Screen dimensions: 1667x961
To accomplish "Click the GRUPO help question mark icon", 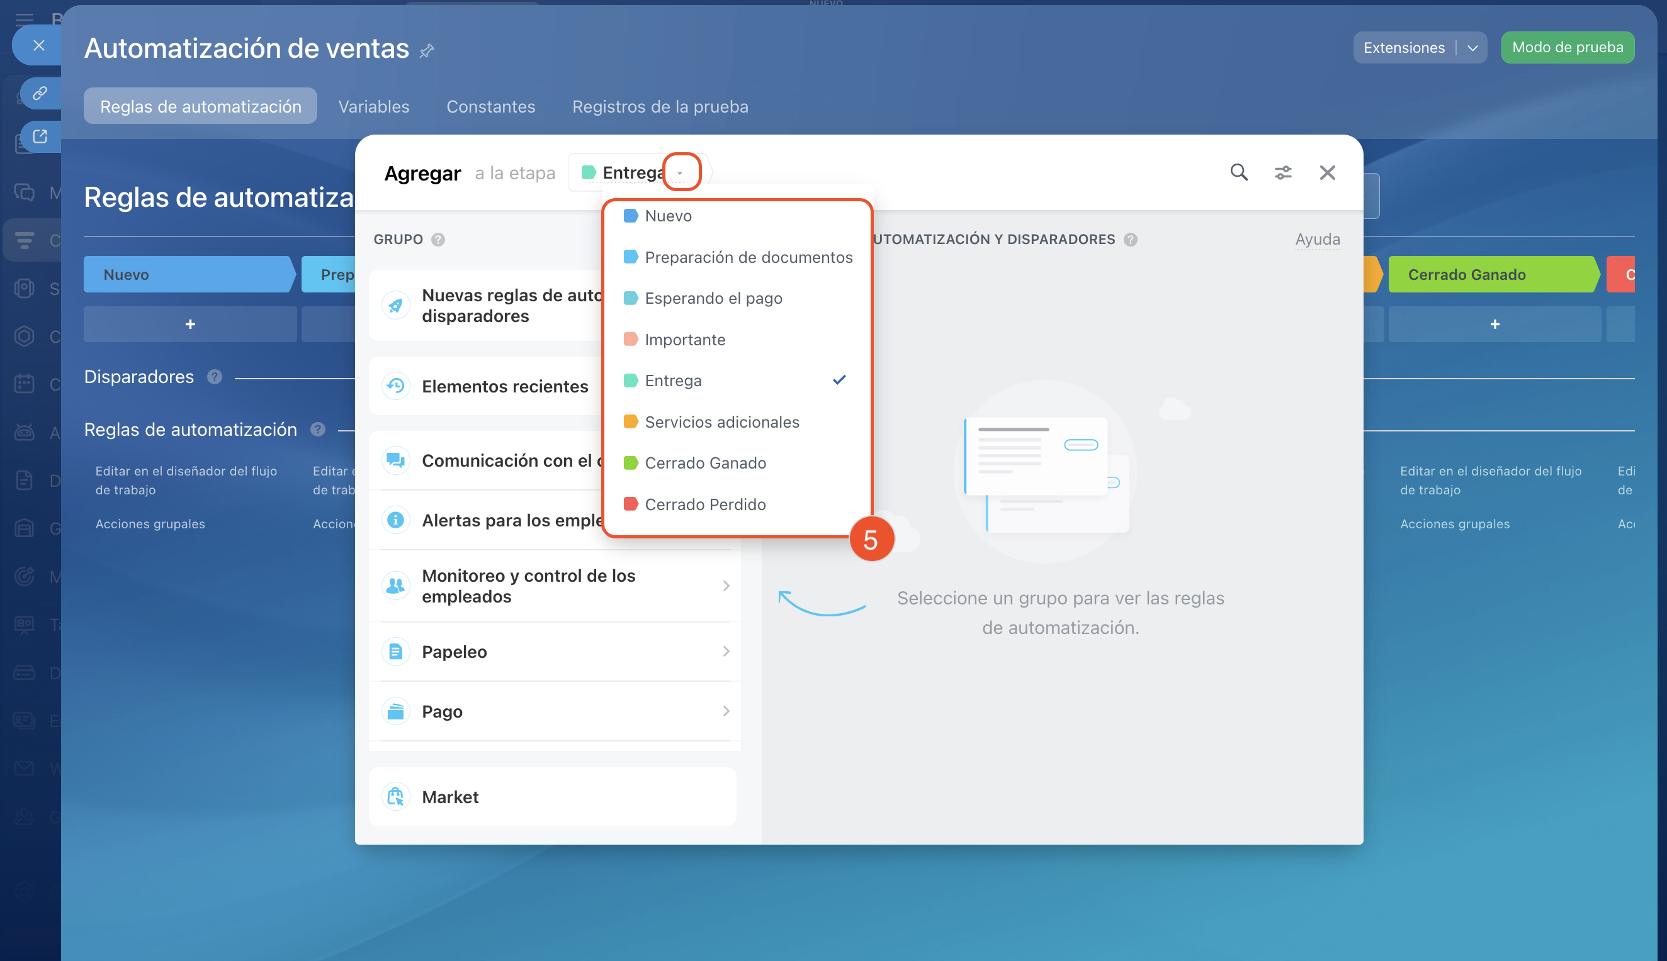I will (438, 240).
